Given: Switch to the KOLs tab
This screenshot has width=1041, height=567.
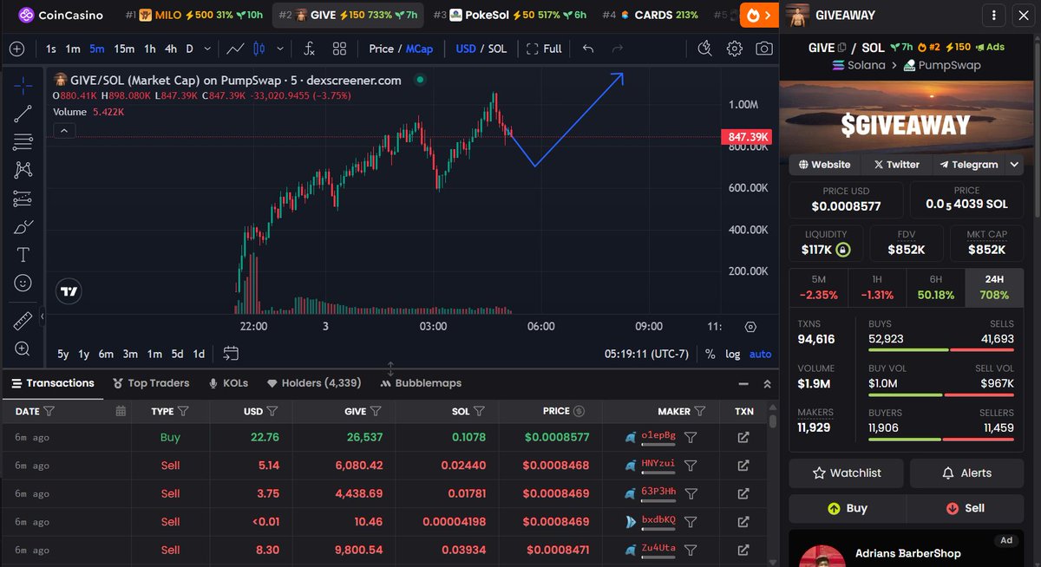Looking at the screenshot, I should (228, 383).
